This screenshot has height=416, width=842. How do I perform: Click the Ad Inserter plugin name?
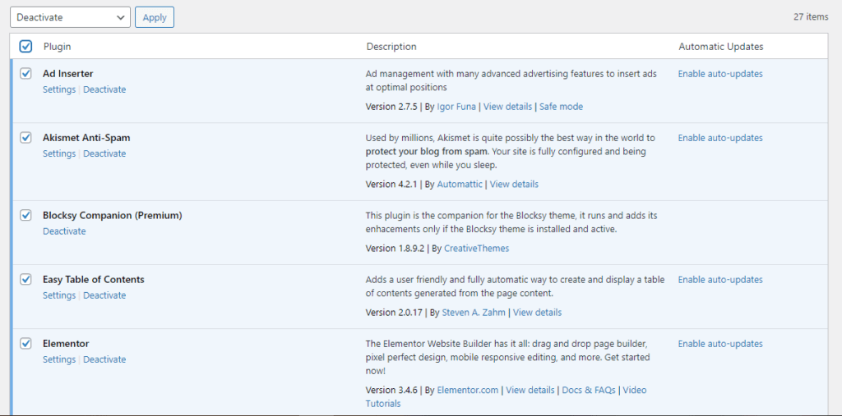[68, 74]
